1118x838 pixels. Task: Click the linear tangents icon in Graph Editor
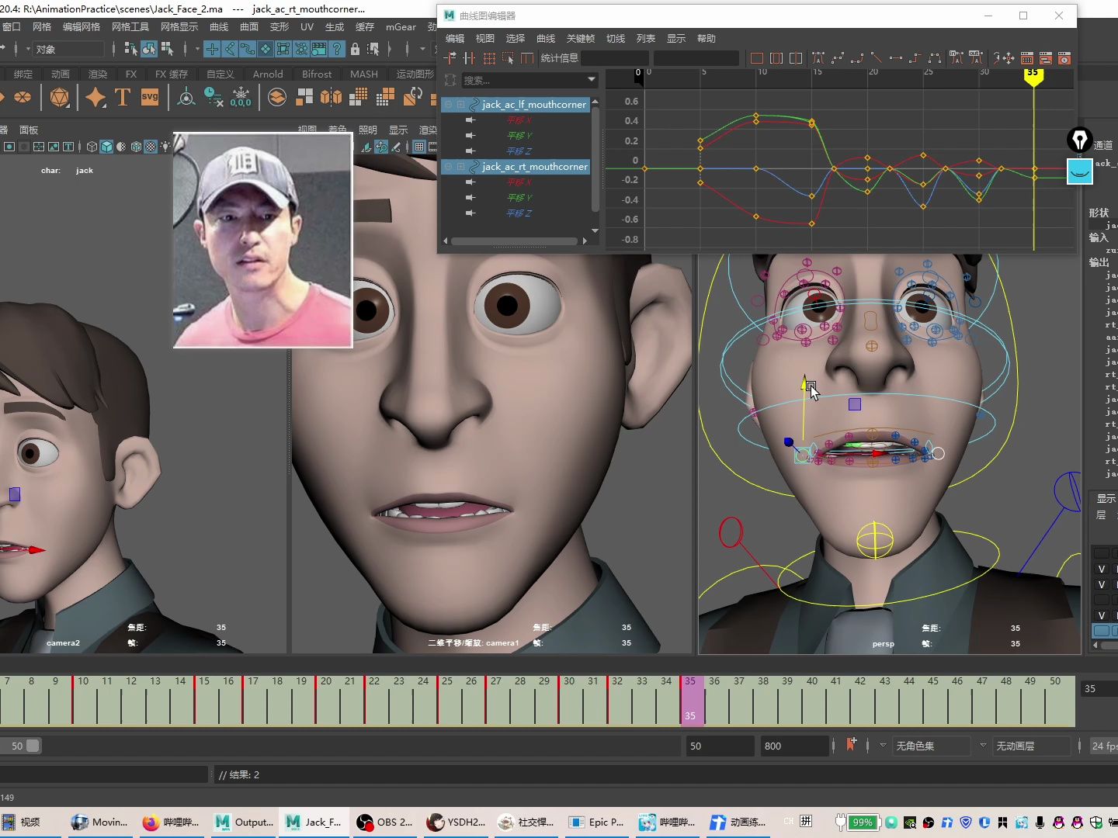(876, 58)
